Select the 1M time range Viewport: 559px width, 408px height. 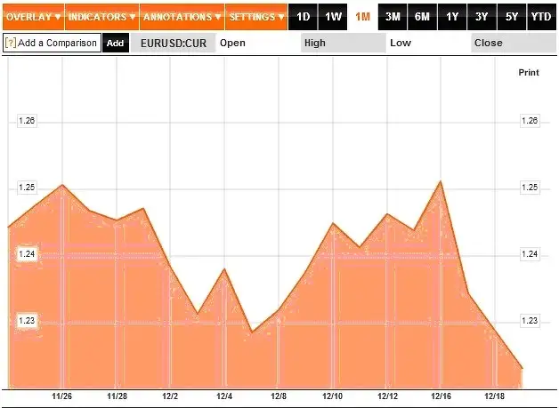(362, 17)
